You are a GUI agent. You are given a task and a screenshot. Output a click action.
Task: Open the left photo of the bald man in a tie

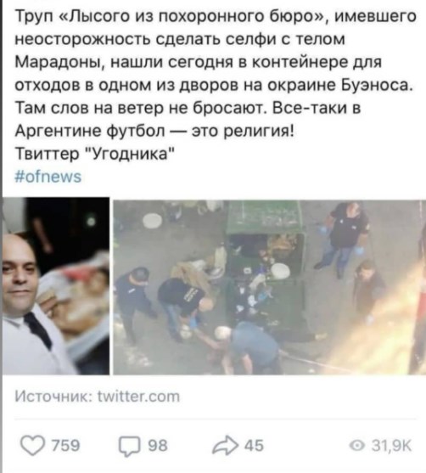(x=56, y=286)
